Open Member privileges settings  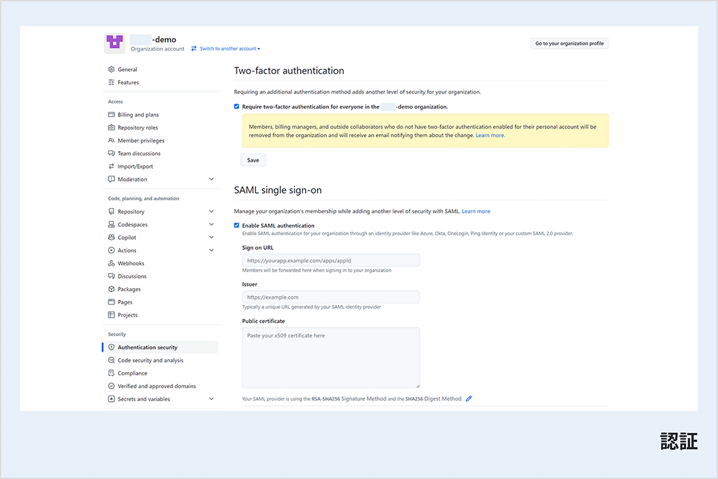pyautogui.click(x=141, y=141)
